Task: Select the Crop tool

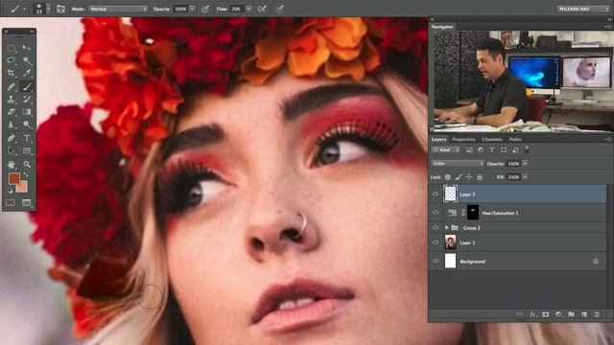Action: coord(11,73)
